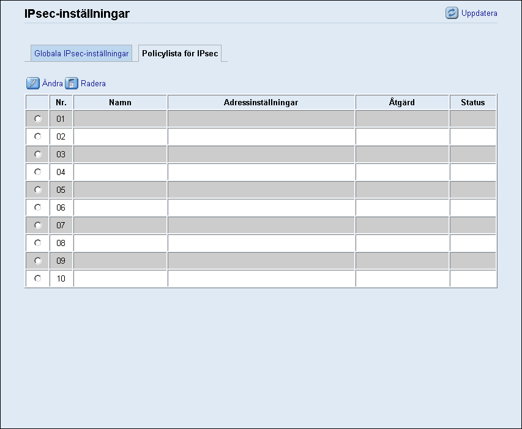Viewport: 522px width, 429px height.
Task: Click the Ändra text link
Action: pos(52,83)
